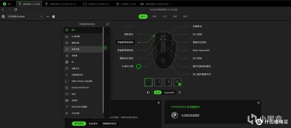The image size is (291, 128).
Task: Open the 电源 tab
Action: pos(175,16)
